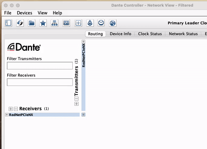Image resolution: width=207 pixels, height=149 pixels.
Task: Open the folder icon to load preset
Action: 31,23
